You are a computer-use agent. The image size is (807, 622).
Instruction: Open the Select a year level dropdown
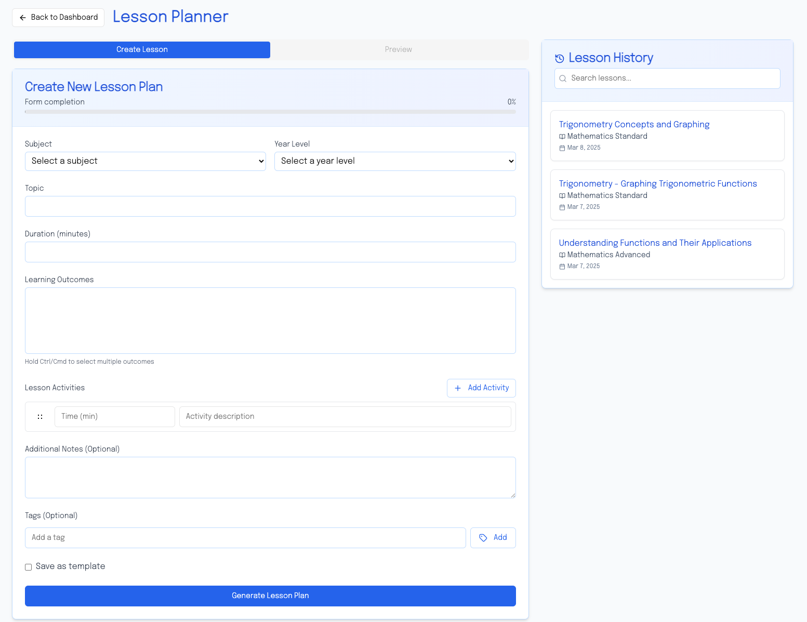click(x=394, y=161)
